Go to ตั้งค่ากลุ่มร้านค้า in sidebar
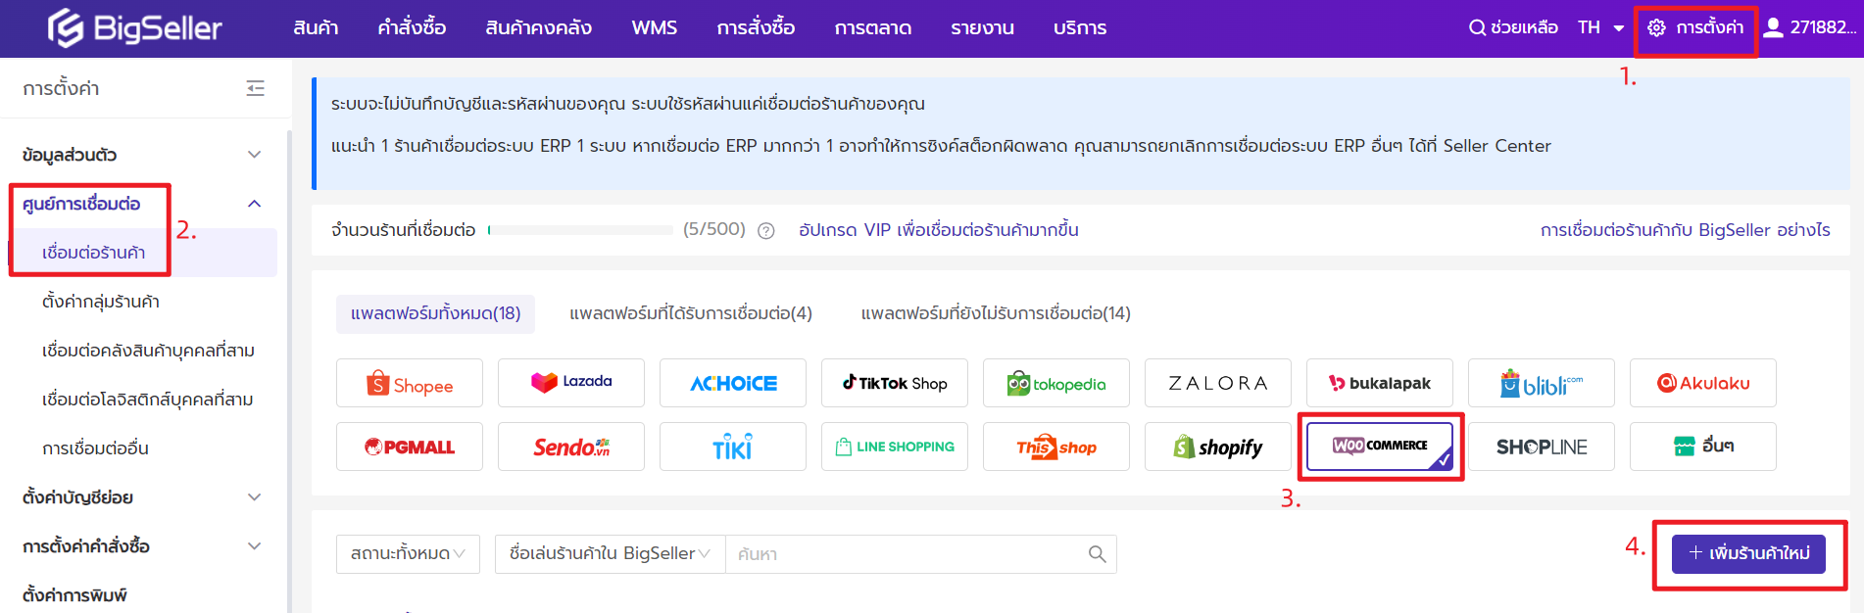The image size is (1864, 613). click(x=101, y=302)
